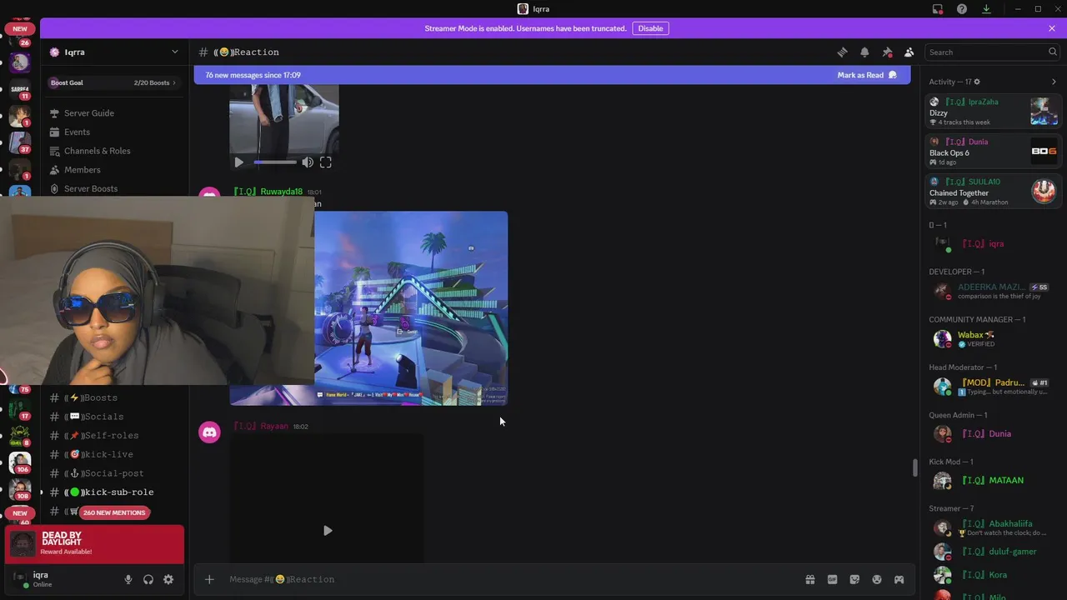The width and height of the screenshot is (1067, 600).
Task: Click the chat scrollbar thumb
Action: click(x=914, y=467)
